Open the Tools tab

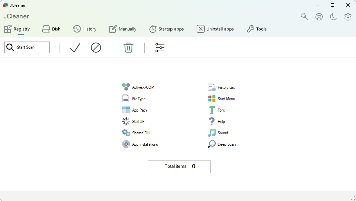pos(257,29)
